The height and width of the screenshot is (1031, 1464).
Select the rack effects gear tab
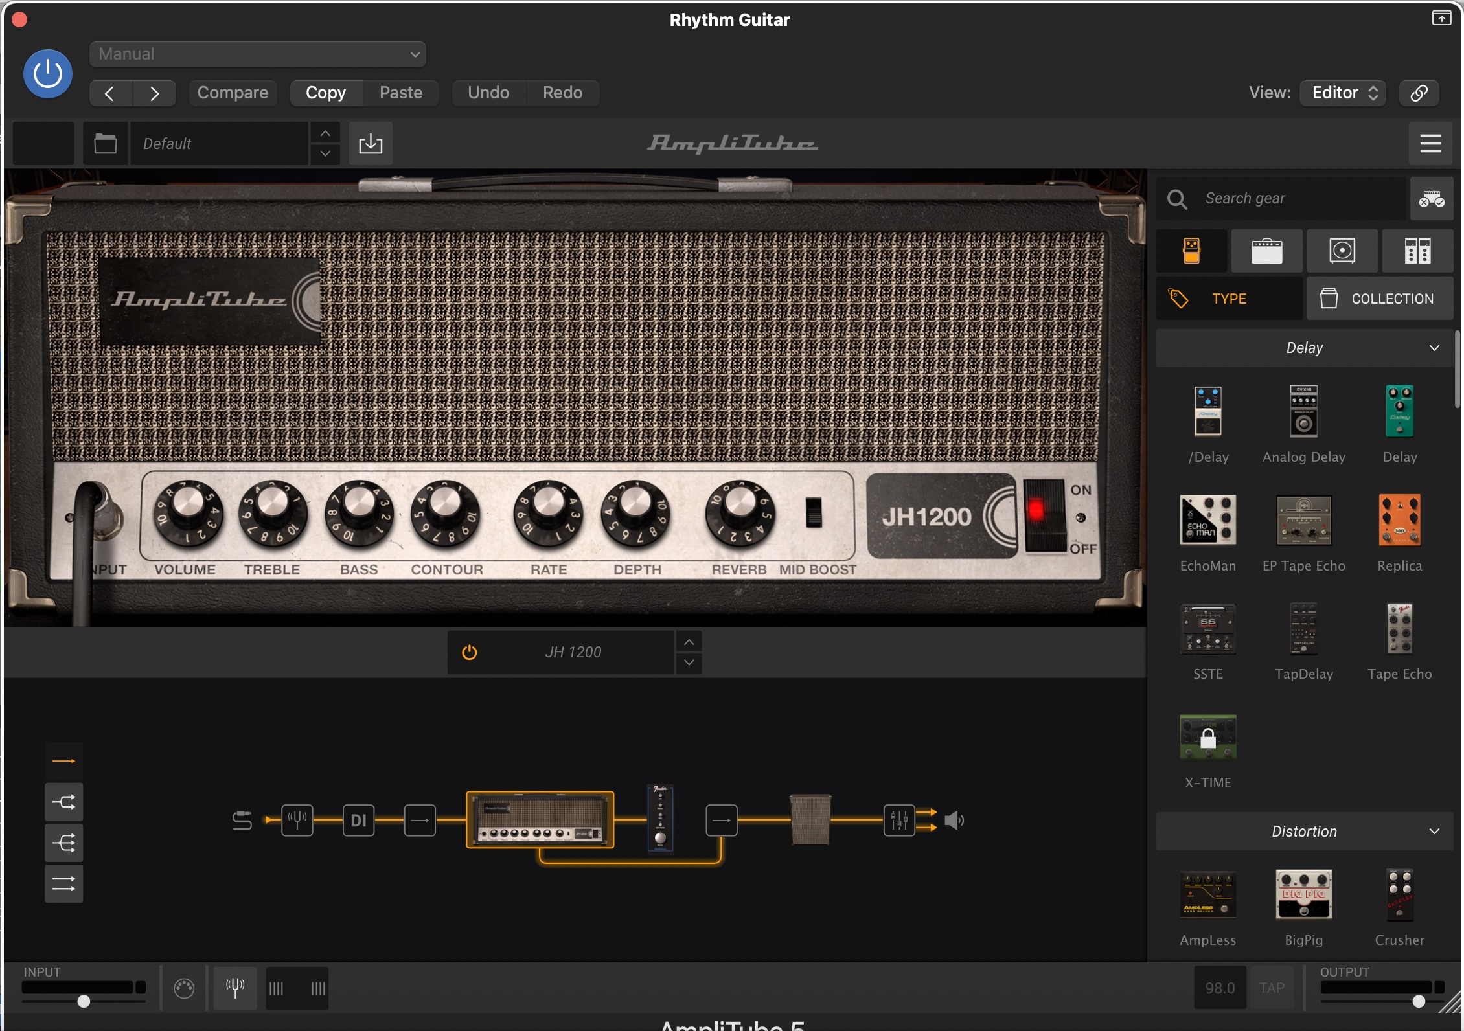tap(1417, 251)
